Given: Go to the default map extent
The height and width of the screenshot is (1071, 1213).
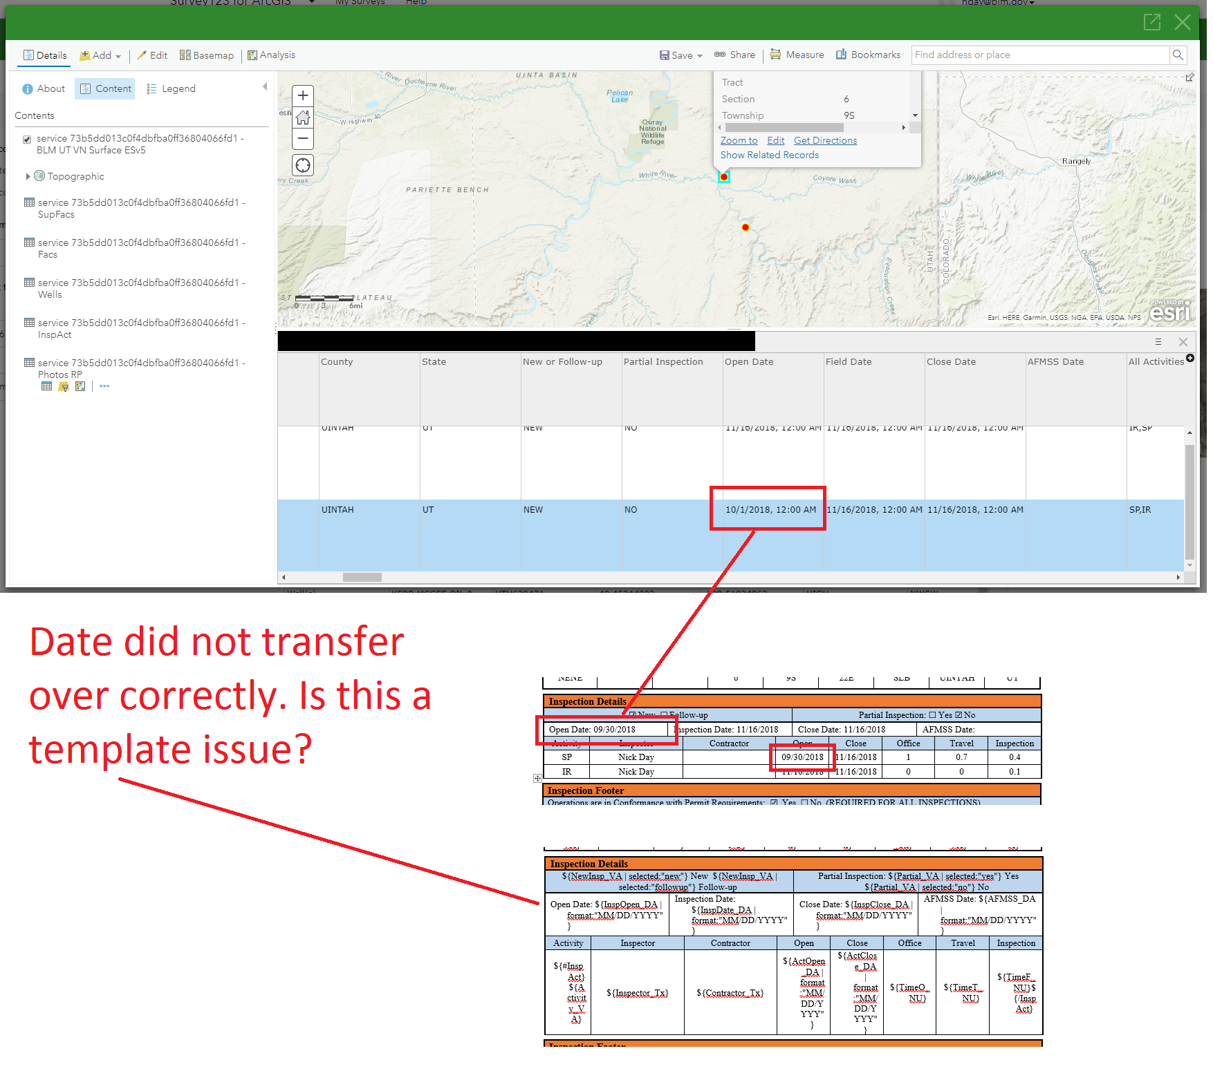Looking at the screenshot, I should click(x=303, y=117).
